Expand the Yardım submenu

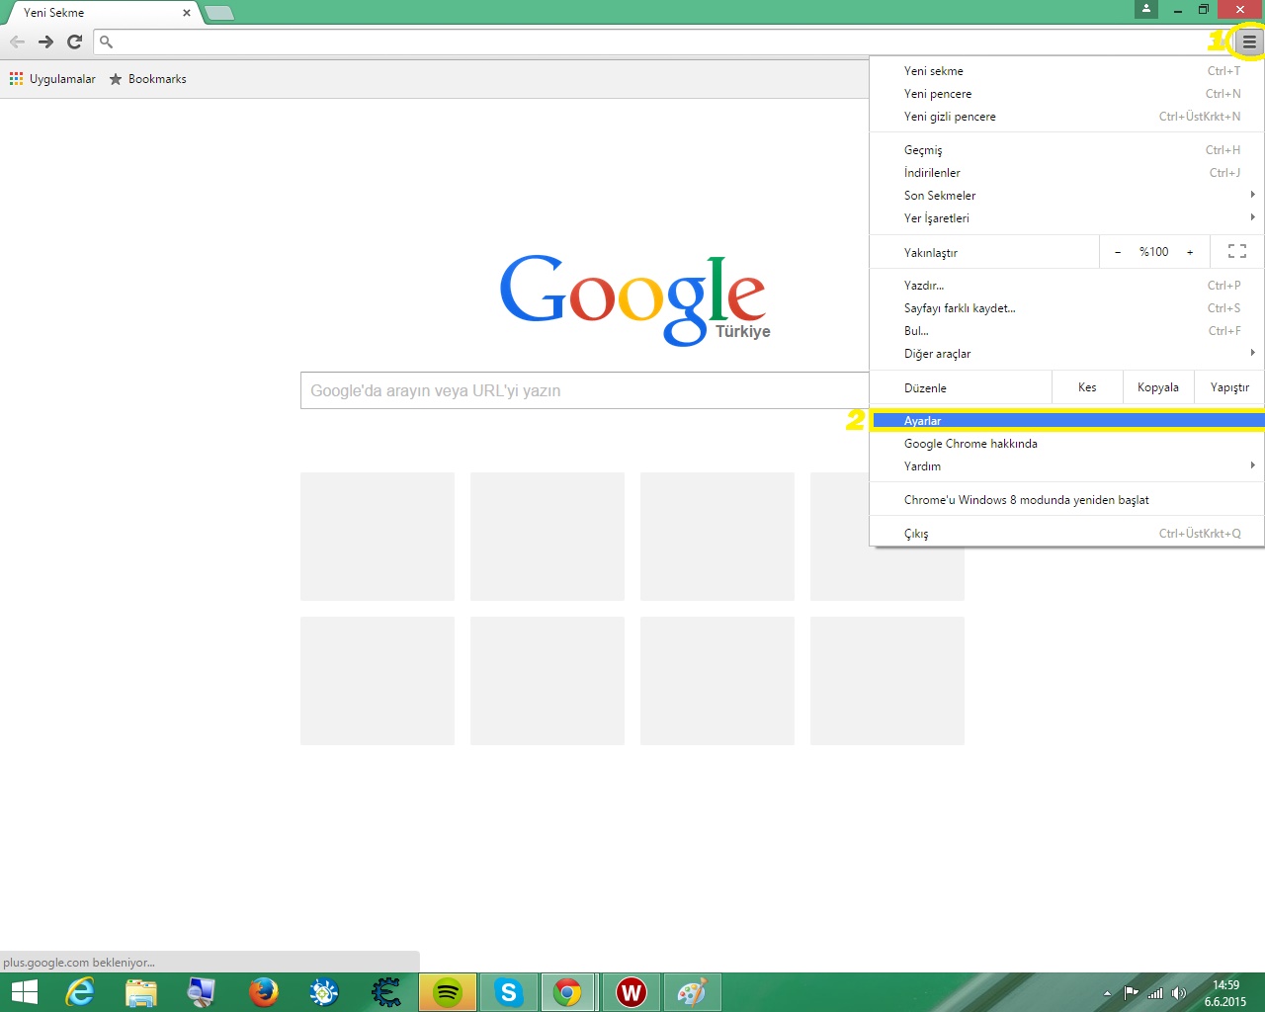tap(1067, 466)
